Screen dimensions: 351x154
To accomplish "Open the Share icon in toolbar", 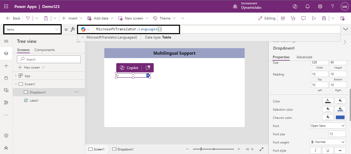I will 283,18.
